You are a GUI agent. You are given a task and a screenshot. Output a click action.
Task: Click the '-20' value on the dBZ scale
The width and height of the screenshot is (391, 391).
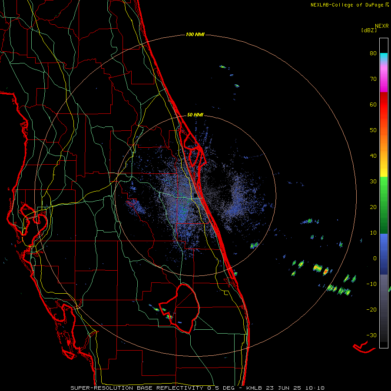(x=371, y=310)
